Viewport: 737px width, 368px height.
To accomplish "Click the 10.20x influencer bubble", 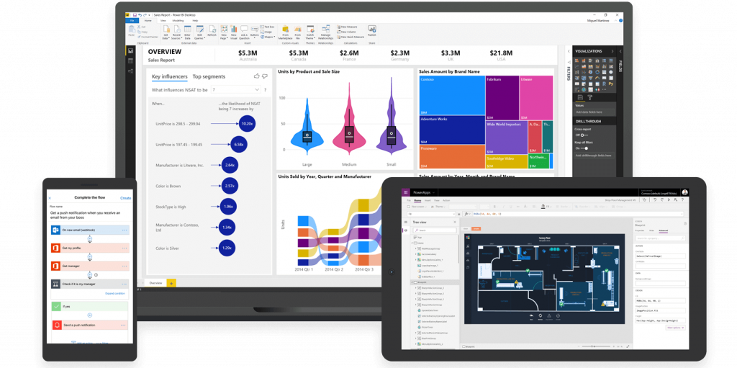I will [x=247, y=123].
